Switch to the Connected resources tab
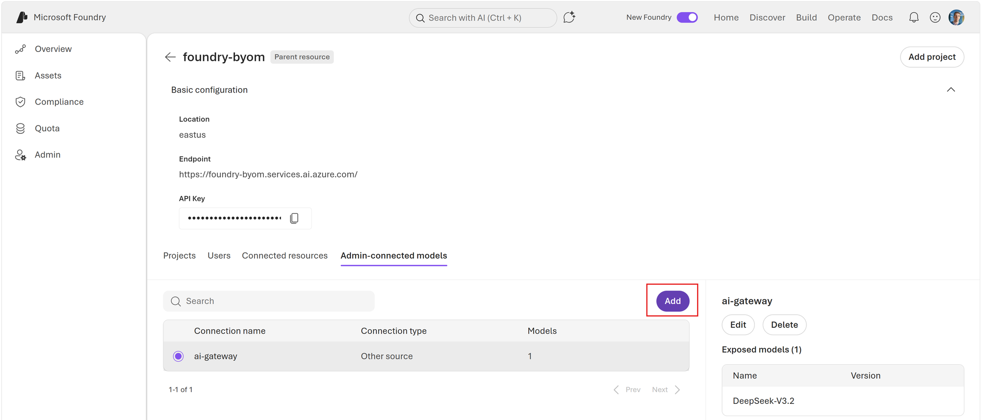 [x=284, y=256]
